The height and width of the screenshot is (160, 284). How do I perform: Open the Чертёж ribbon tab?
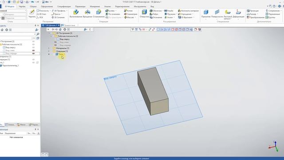(22, 6)
